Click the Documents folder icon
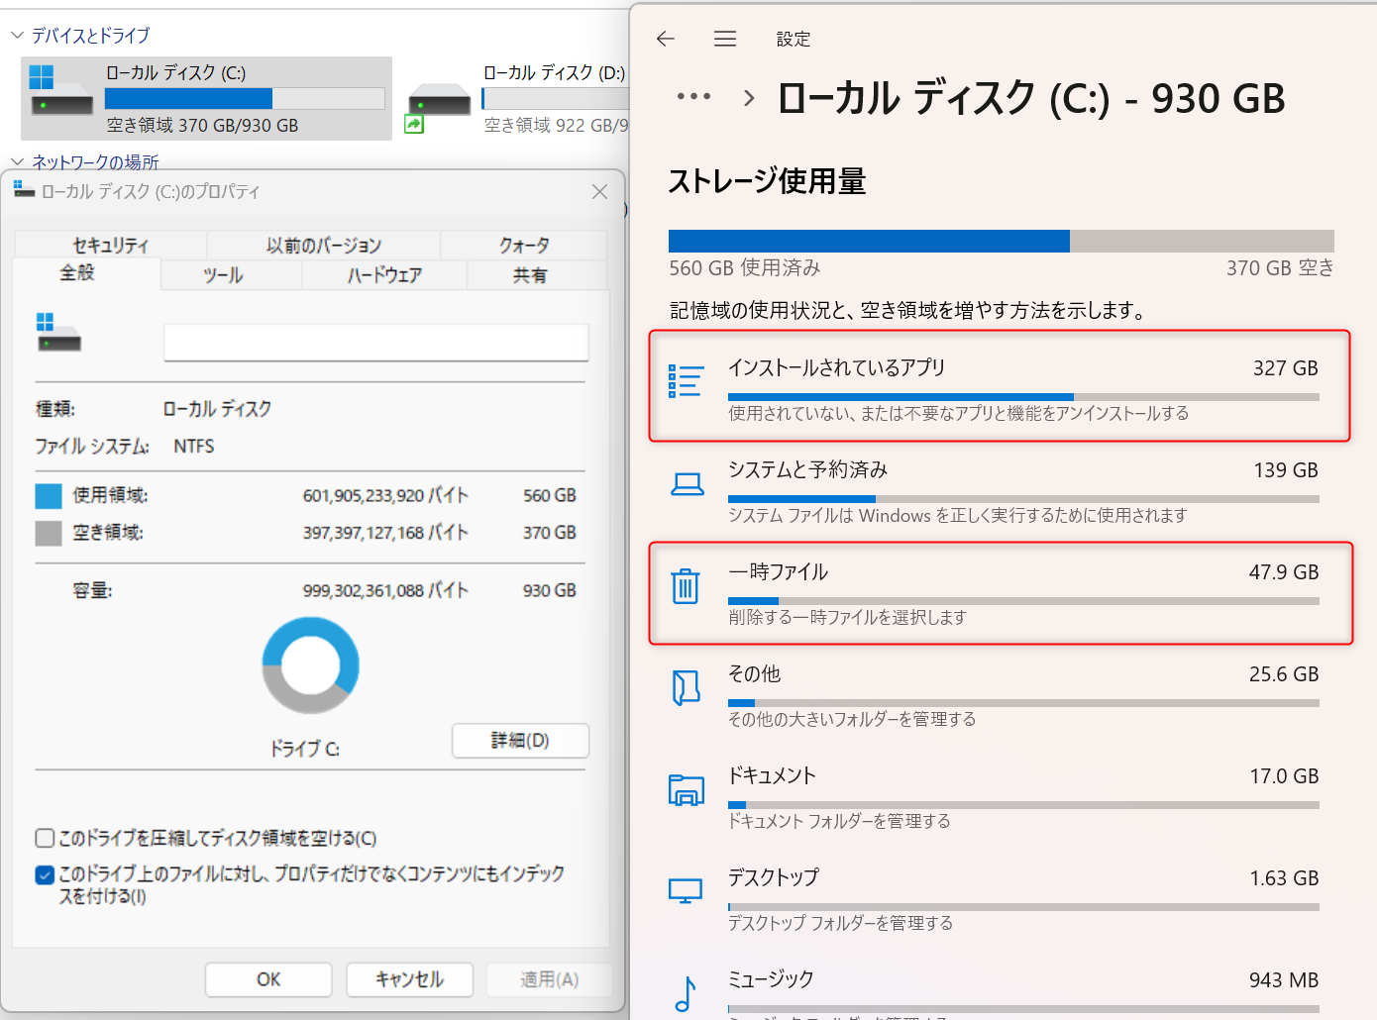 pos(687,789)
